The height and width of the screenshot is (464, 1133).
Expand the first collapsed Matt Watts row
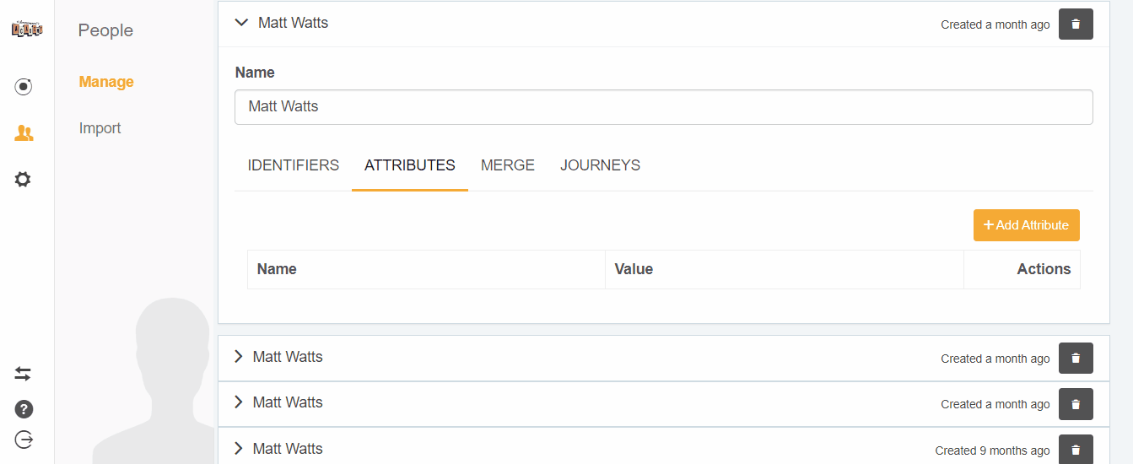click(239, 357)
